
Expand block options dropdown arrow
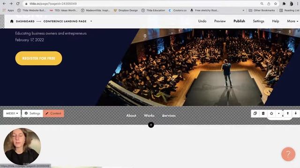click(x=278, y=113)
